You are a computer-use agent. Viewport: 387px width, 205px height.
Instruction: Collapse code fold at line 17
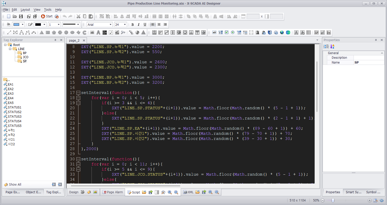78,93
